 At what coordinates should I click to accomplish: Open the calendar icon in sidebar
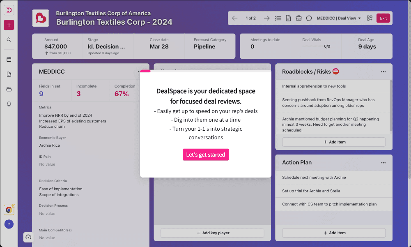pyautogui.click(x=9, y=59)
